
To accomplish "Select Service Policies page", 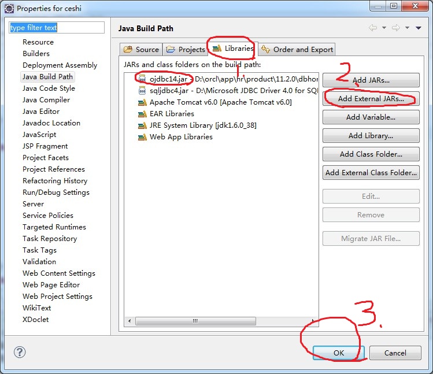I will tap(48, 216).
